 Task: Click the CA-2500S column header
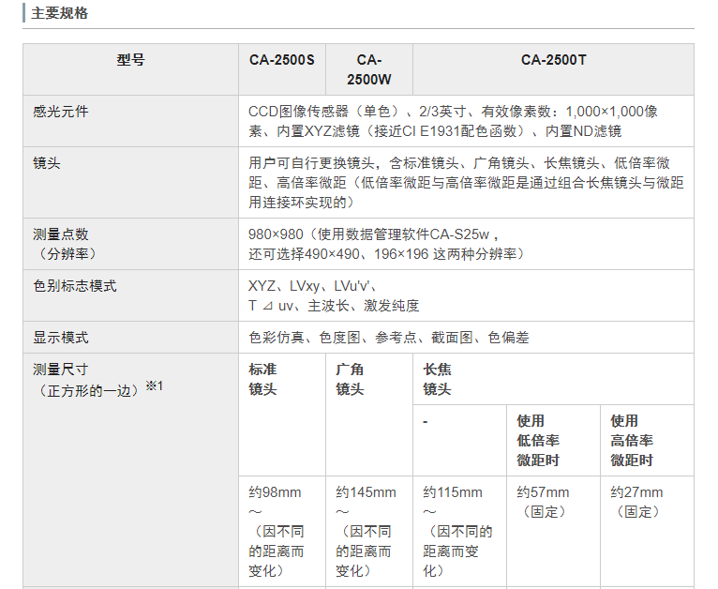[282, 69]
